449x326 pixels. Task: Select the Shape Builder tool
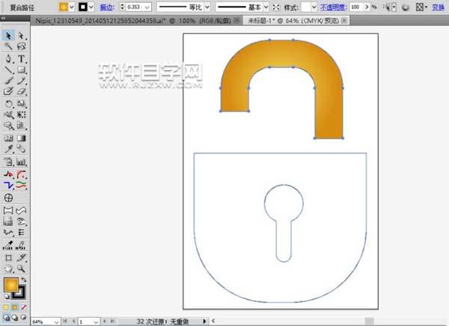point(8,126)
